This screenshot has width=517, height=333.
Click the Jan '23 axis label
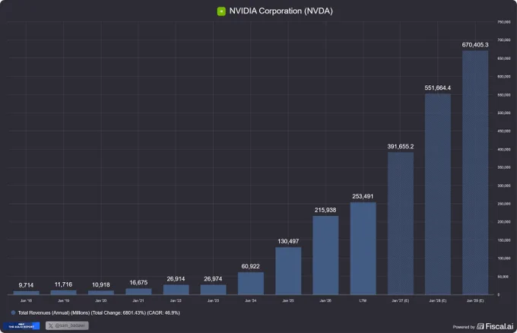213,301
